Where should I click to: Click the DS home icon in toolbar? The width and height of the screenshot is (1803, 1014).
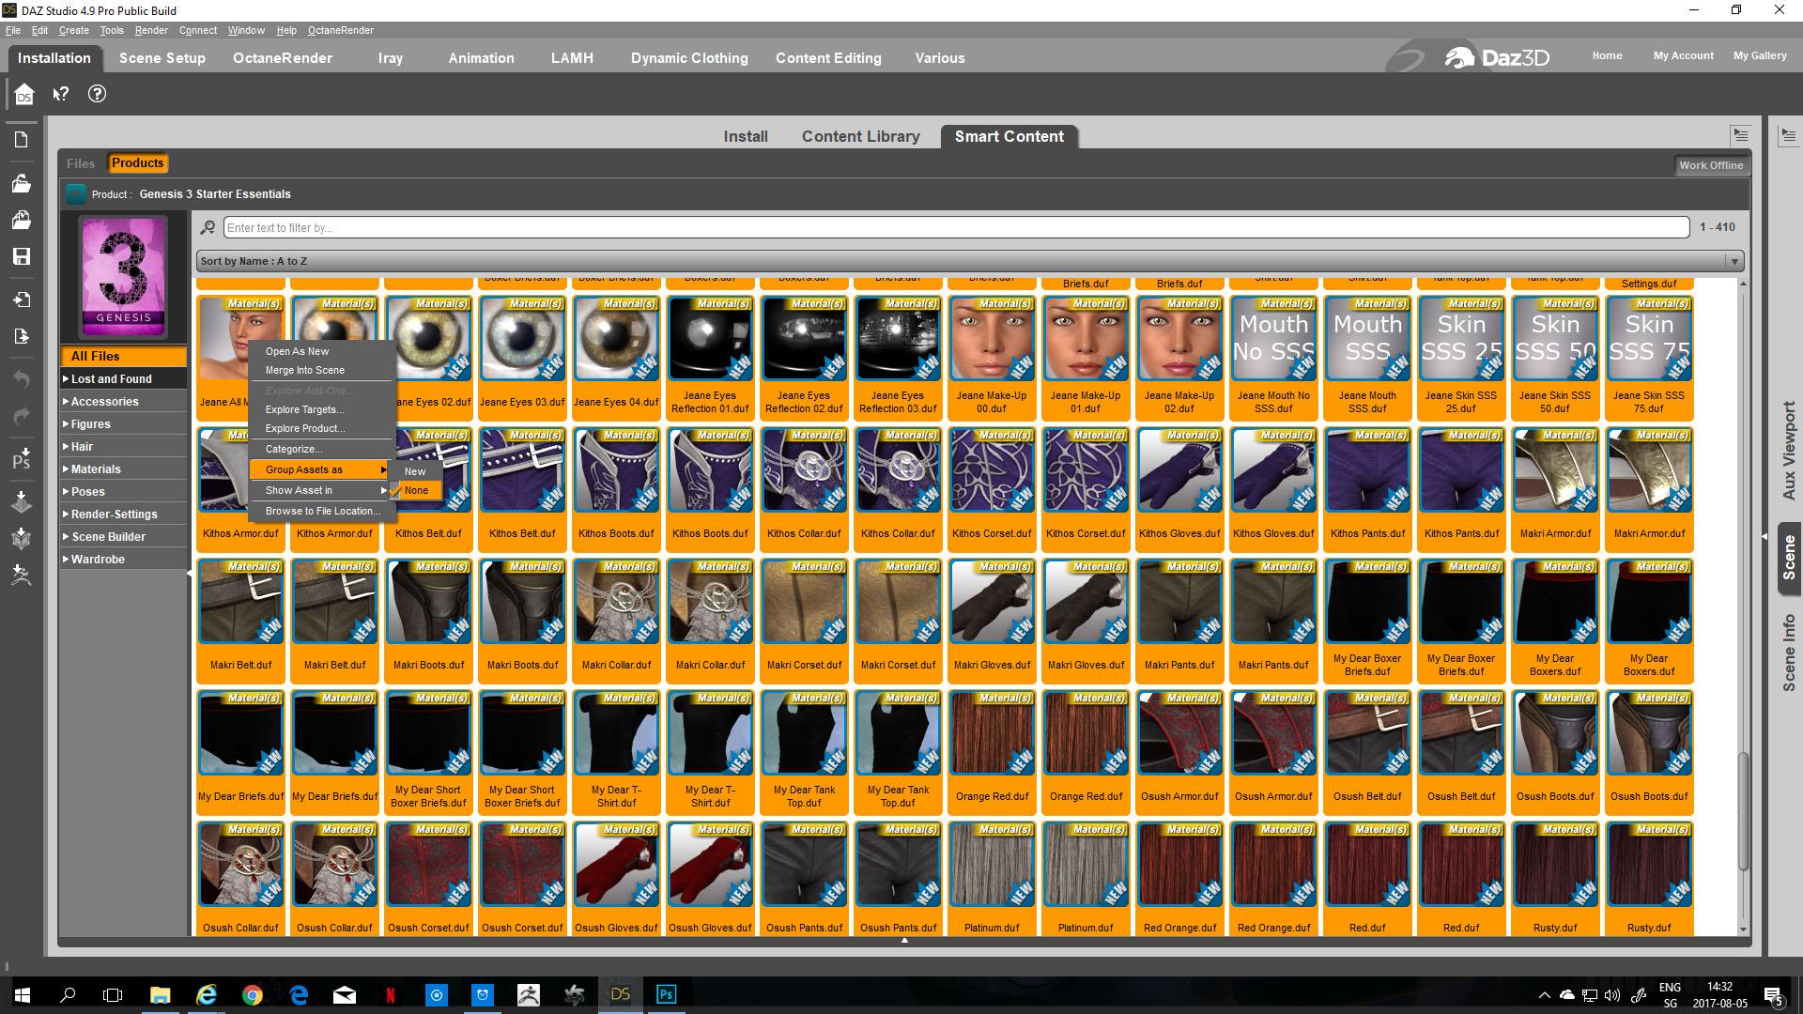[x=24, y=94]
